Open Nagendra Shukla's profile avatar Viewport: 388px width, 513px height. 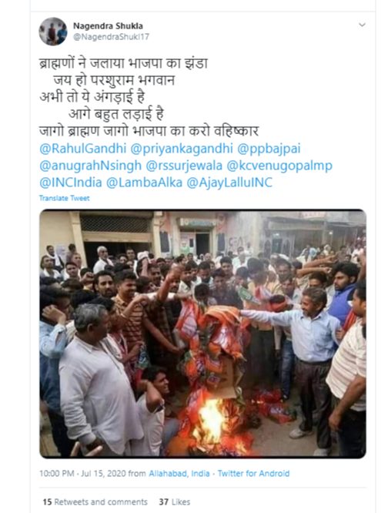click(x=53, y=32)
